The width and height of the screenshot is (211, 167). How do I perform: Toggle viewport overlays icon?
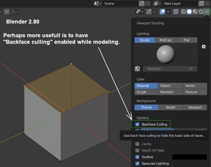point(162,12)
